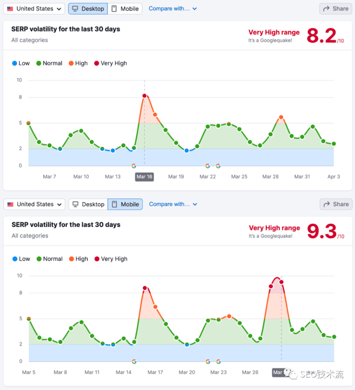Click the second Google icon near Mar 23 in top chart
The height and width of the screenshot is (390, 355).
pos(218,166)
